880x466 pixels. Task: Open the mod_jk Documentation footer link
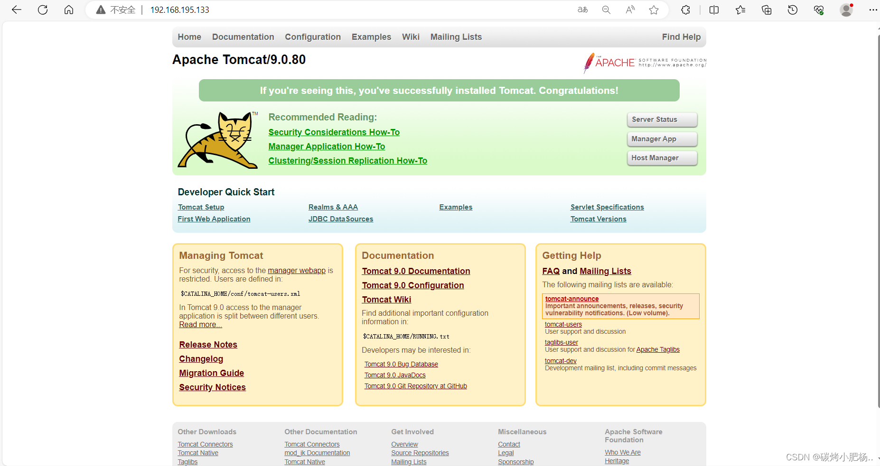pos(317,453)
